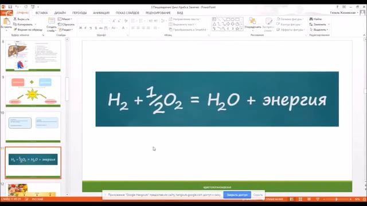Switch to ВИД ribbon tab
The image size is (367, 206).
tap(180, 13)
